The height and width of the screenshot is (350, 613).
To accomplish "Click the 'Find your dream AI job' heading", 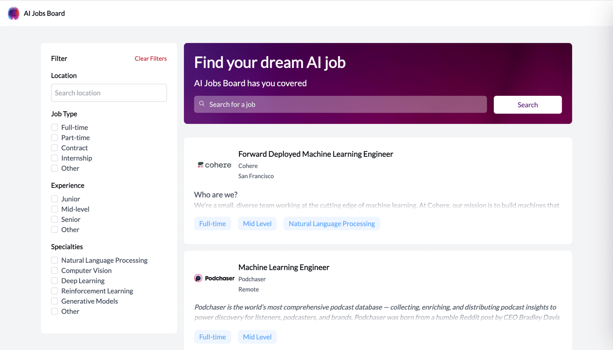I will pos(270,62).
